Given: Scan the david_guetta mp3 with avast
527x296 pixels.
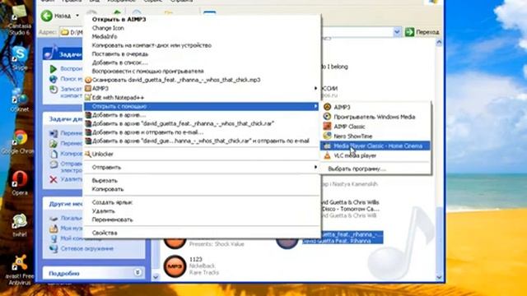Looking at the screenshot, I should click(201, 80).
